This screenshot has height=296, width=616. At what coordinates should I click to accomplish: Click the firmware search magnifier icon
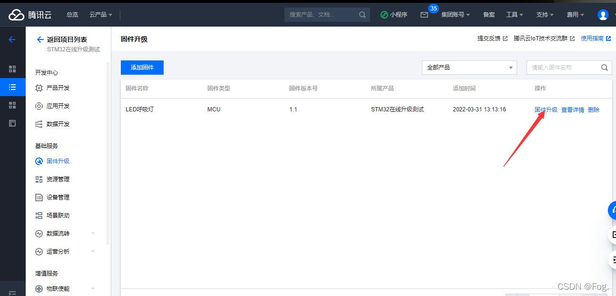pyautogui.click(x=604, y=68)
